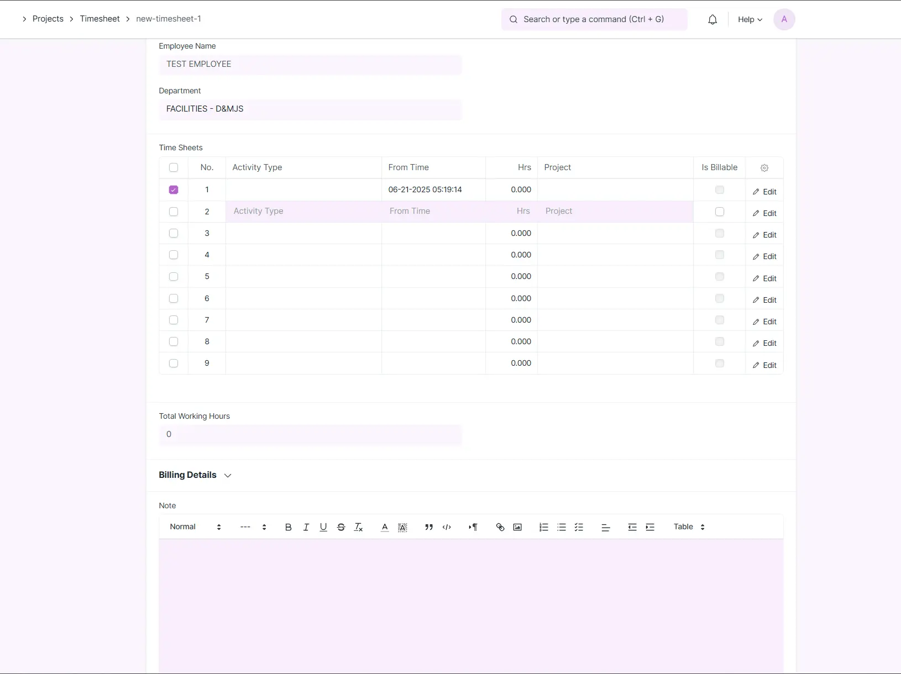This screenshot has width=901, height=674.
Task: Collapse the Billing Details section
Action: coord(227,475)
